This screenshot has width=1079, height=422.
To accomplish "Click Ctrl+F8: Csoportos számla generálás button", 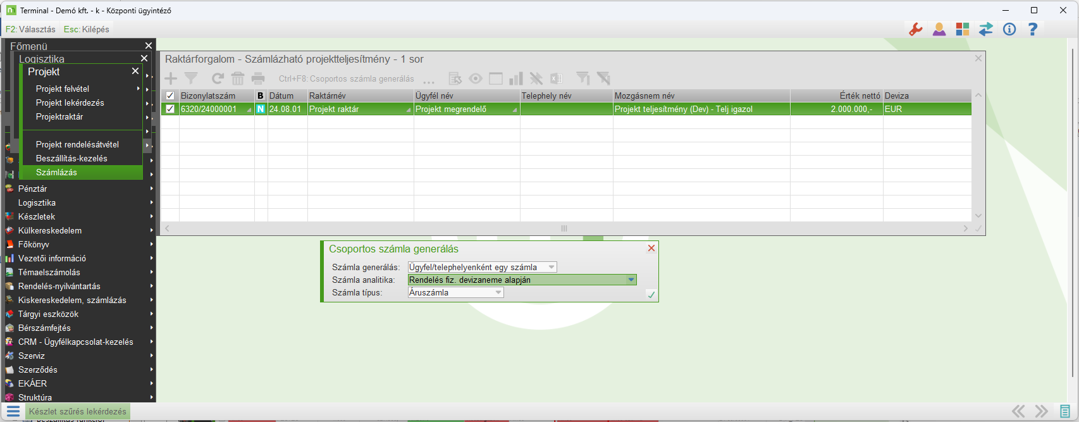I will coord(347,79).
